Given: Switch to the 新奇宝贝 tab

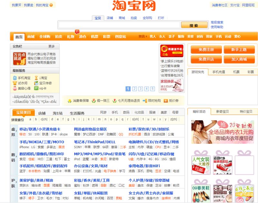Looking at the screenshot, I should click(223, 111).
